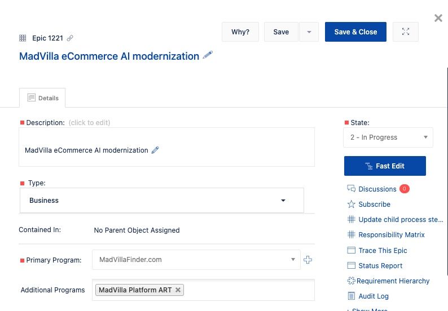Close the epic panel with X
This screenshot has height=311, width=448.
(x=438, y=18)
